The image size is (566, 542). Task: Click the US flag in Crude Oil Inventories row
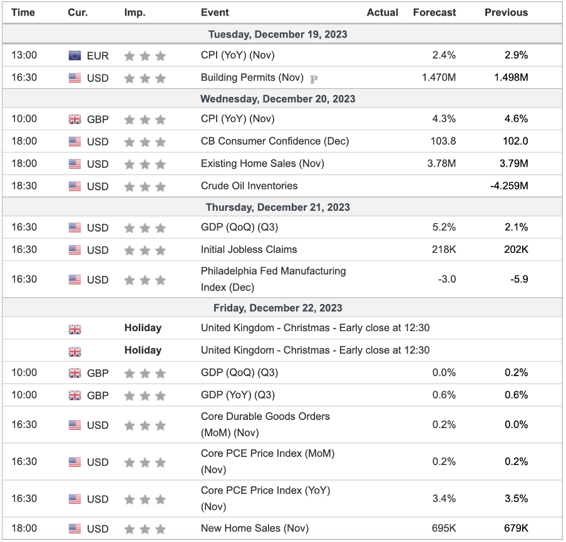(x=75, y=187)
